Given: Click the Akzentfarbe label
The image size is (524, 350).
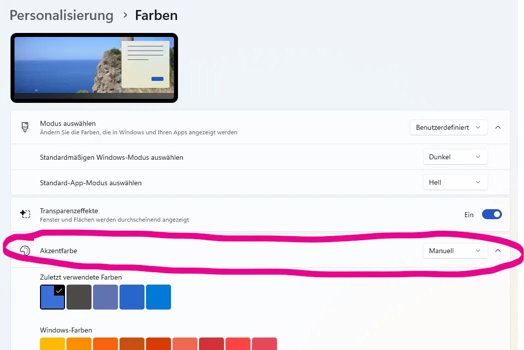Looking at the screenshot, I should [58, 251].
